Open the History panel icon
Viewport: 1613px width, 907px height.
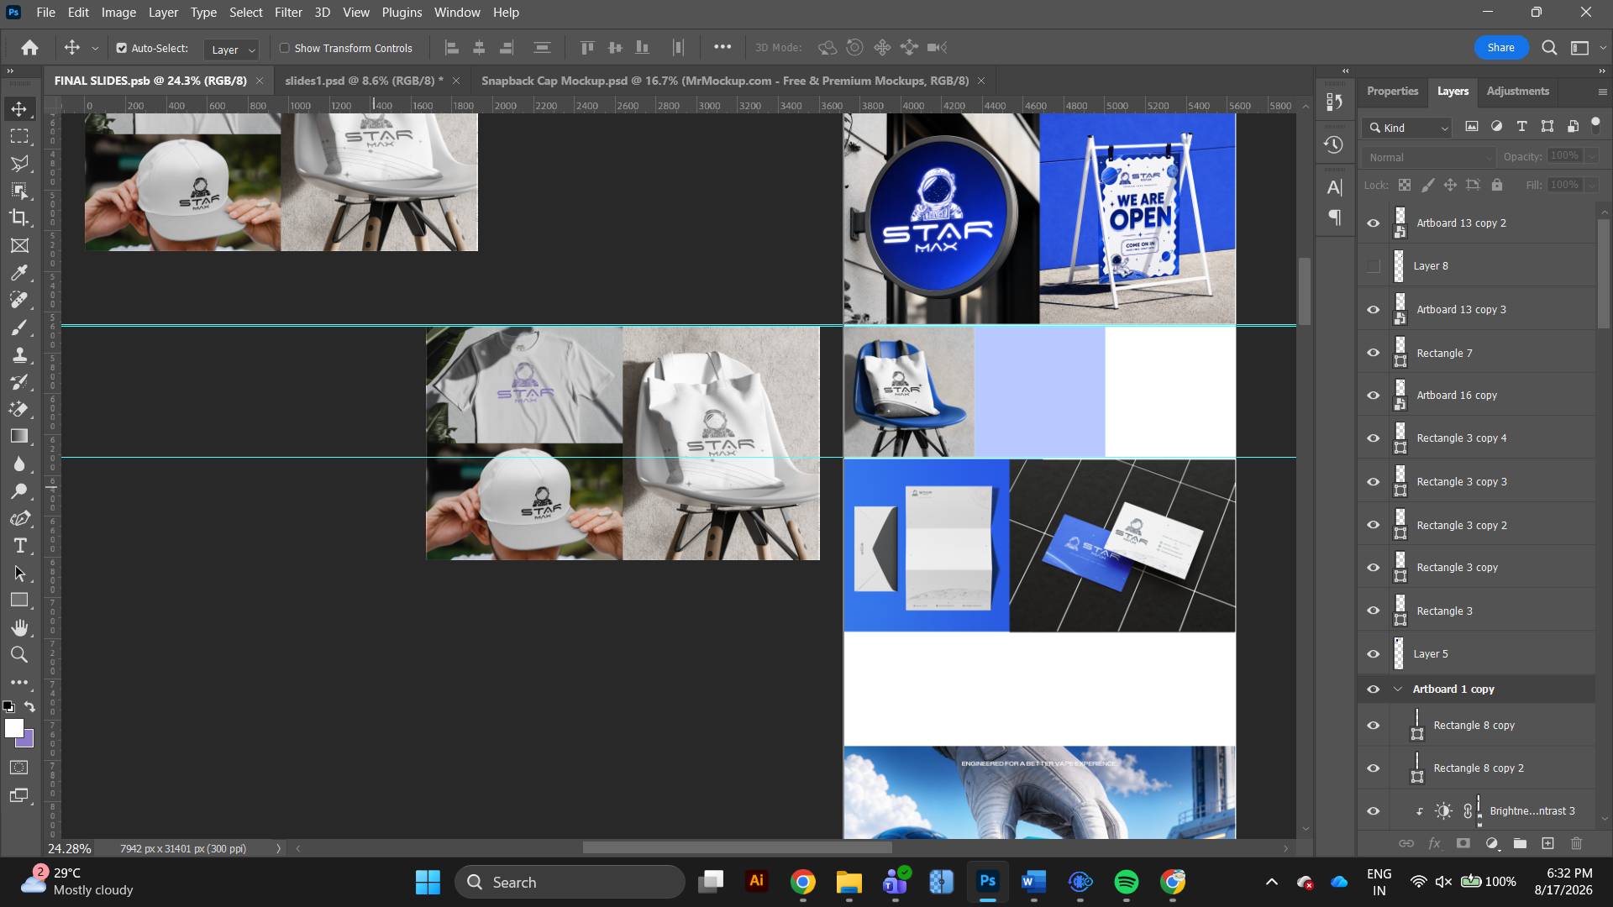1334,144
